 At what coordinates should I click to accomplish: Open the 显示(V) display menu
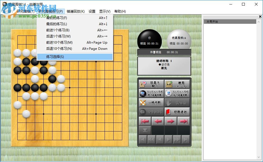105,11
